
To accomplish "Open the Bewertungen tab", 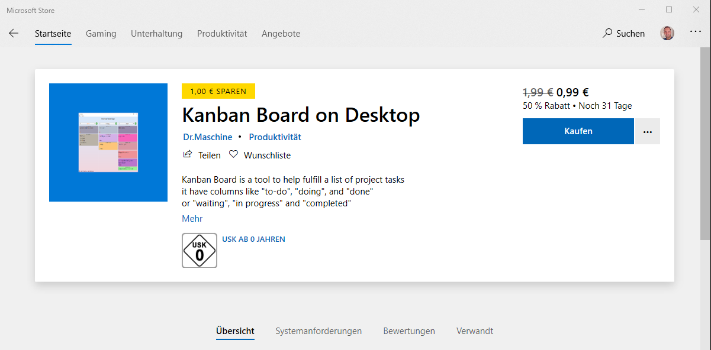I will tap(409, 331).
